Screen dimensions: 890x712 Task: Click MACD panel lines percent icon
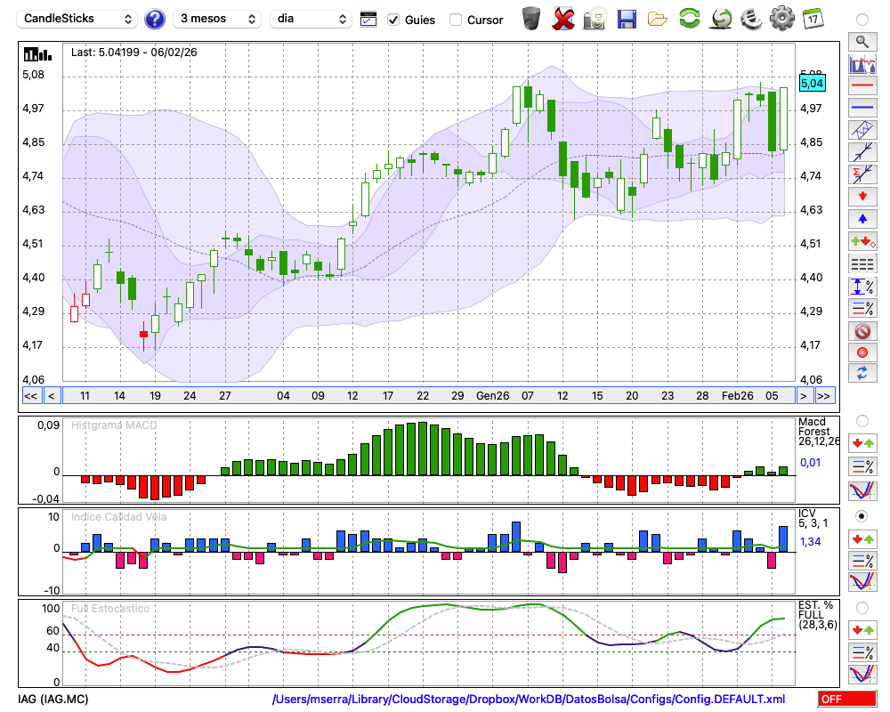[x=862, y=466]
